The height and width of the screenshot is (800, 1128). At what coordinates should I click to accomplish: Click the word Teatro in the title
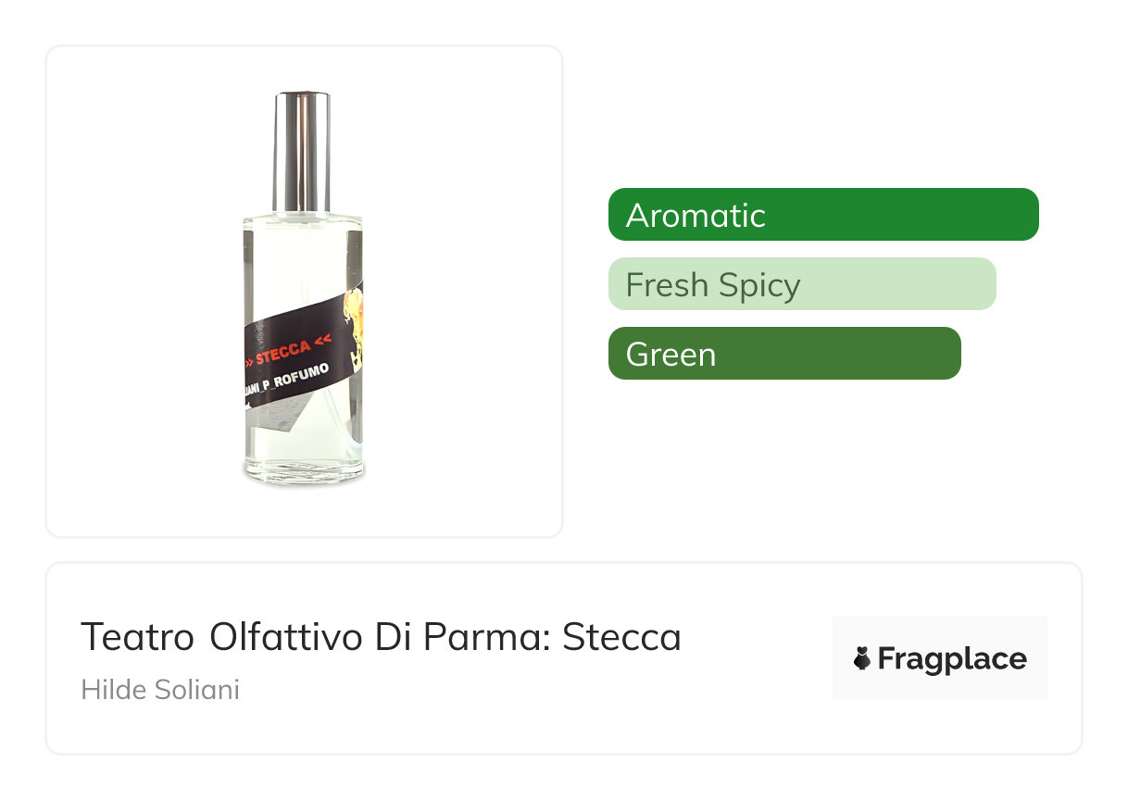tap(137, 637)
